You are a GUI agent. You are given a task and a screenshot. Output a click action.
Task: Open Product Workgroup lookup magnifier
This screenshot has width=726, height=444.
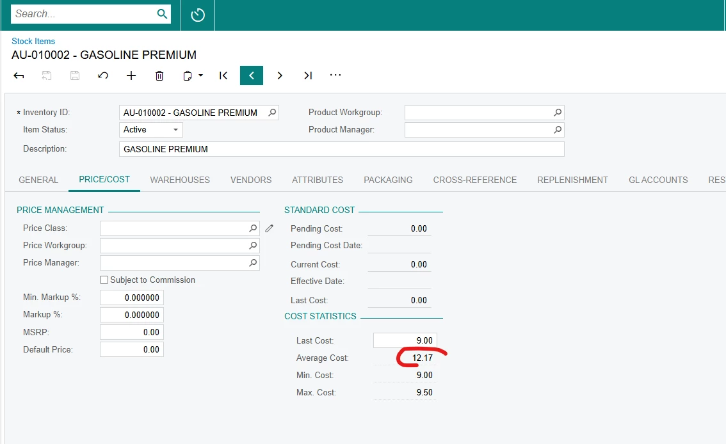[558, 113]
